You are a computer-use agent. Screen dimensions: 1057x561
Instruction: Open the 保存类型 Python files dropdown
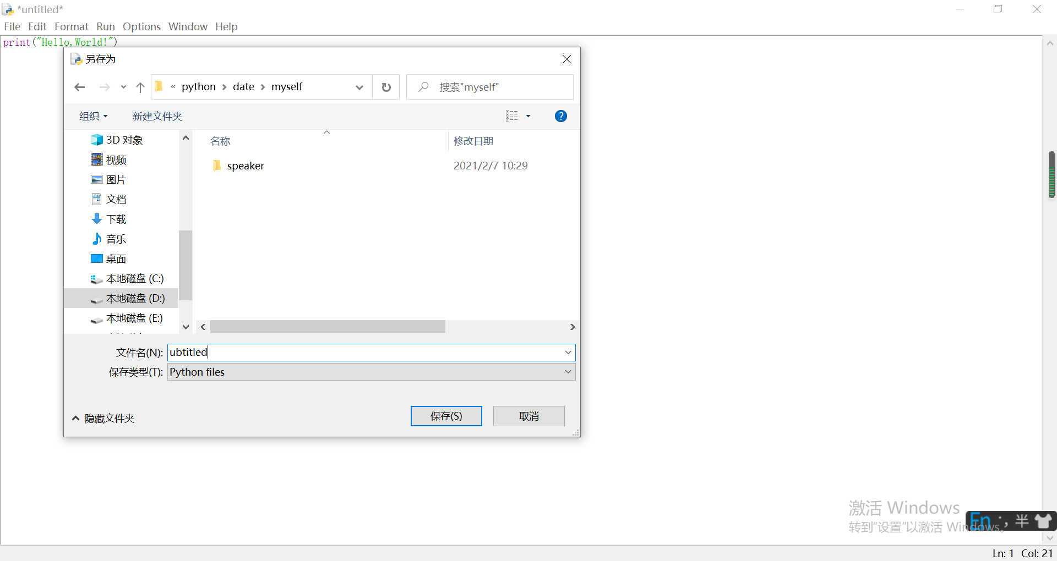[x=372, y=372]
